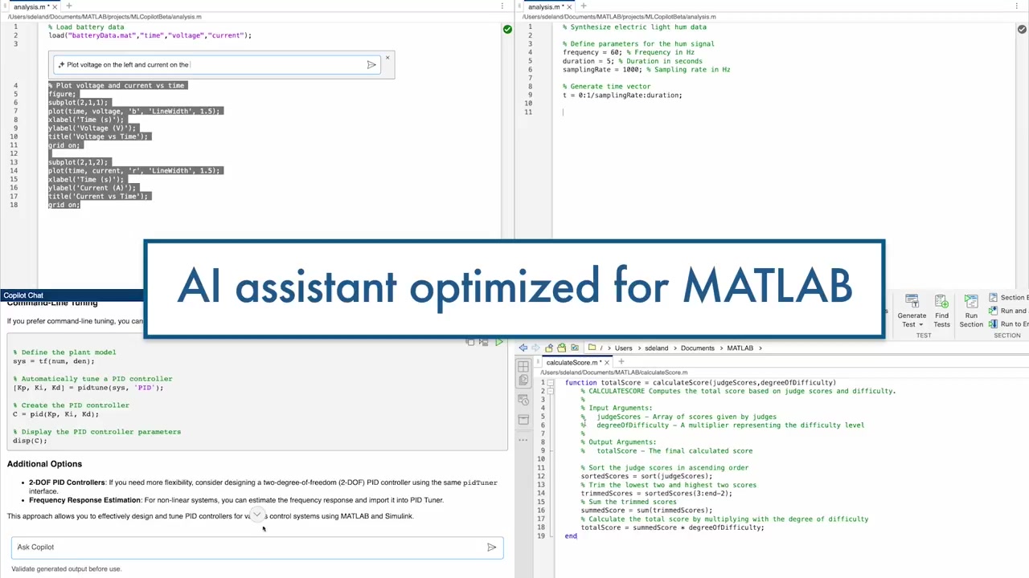The height and width of the screenshot is (578, 1029).
Task: Expand the chevron after MATLAB path
Action: pos(760,348)
